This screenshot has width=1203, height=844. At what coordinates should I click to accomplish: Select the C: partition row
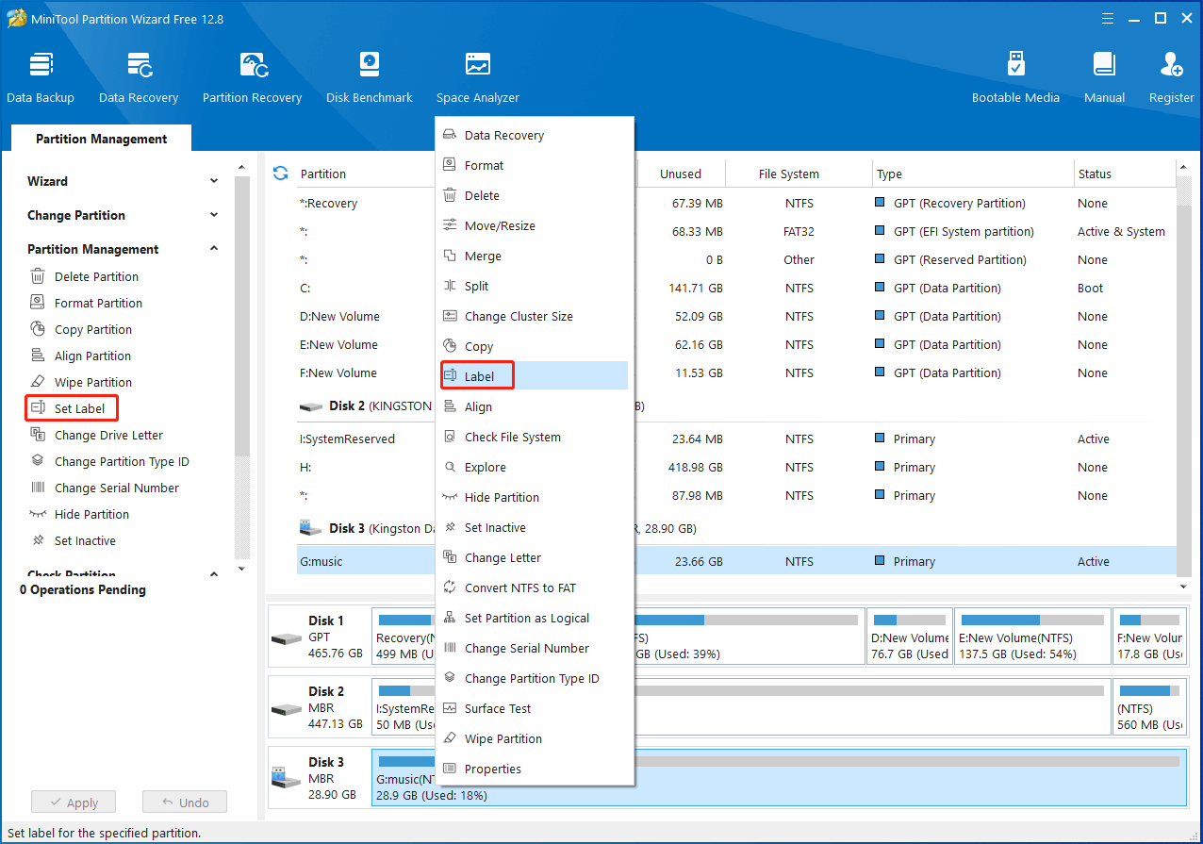pos(737,288)
